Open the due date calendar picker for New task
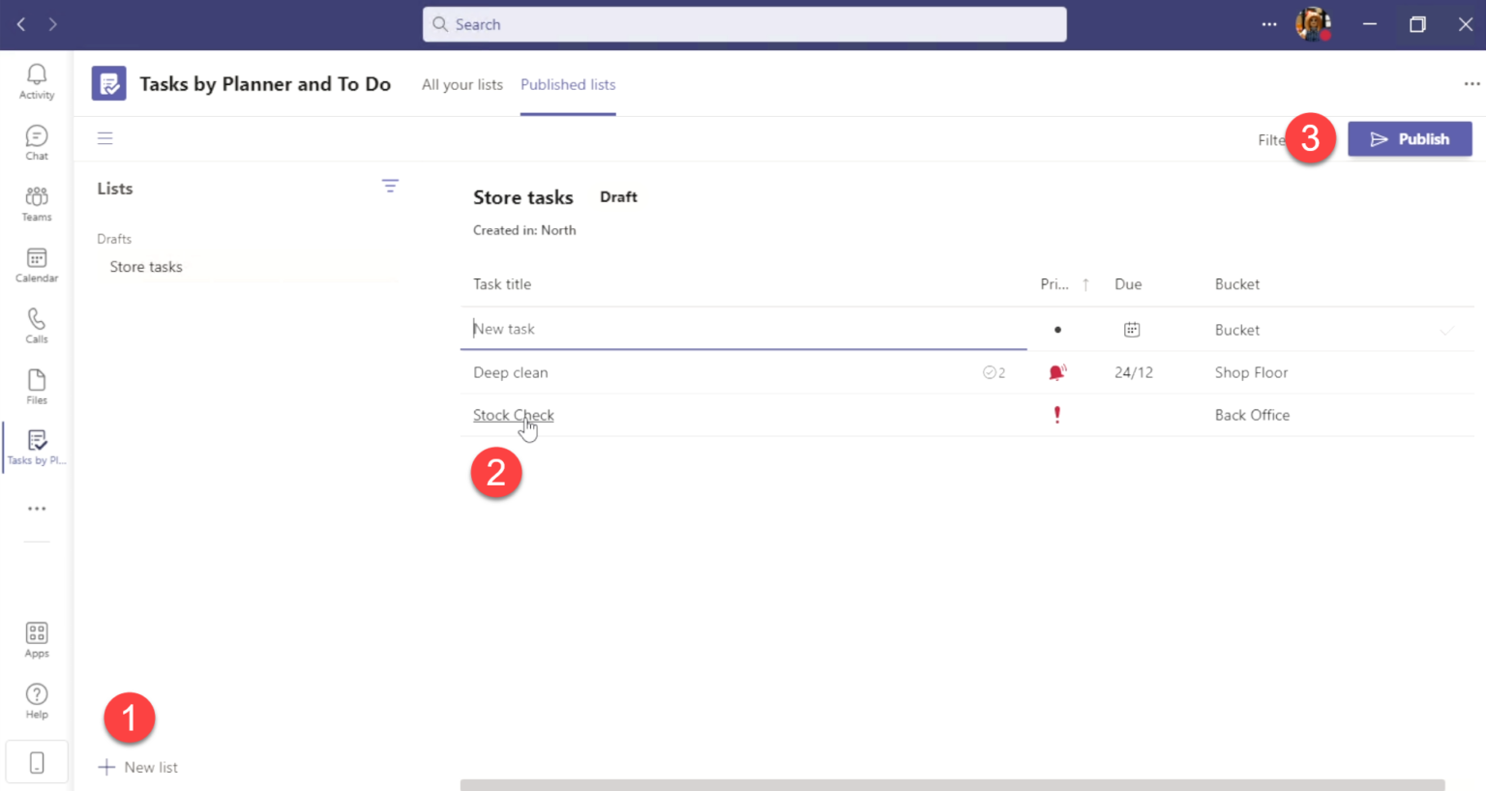The image size is (1486, 791). (1132, 329)
